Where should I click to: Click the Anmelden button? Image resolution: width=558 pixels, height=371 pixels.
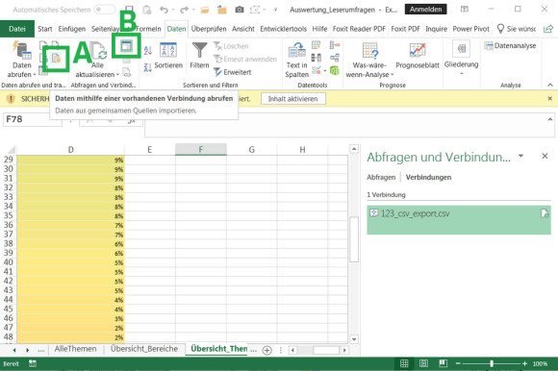[425, 10]
